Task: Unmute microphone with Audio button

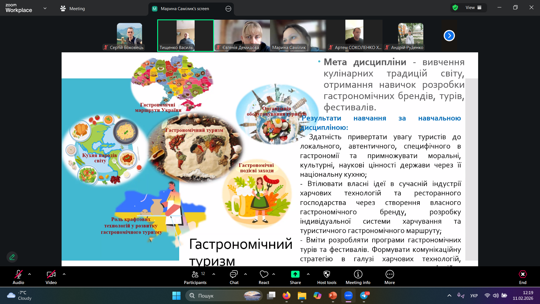Action: pos(18,274)
